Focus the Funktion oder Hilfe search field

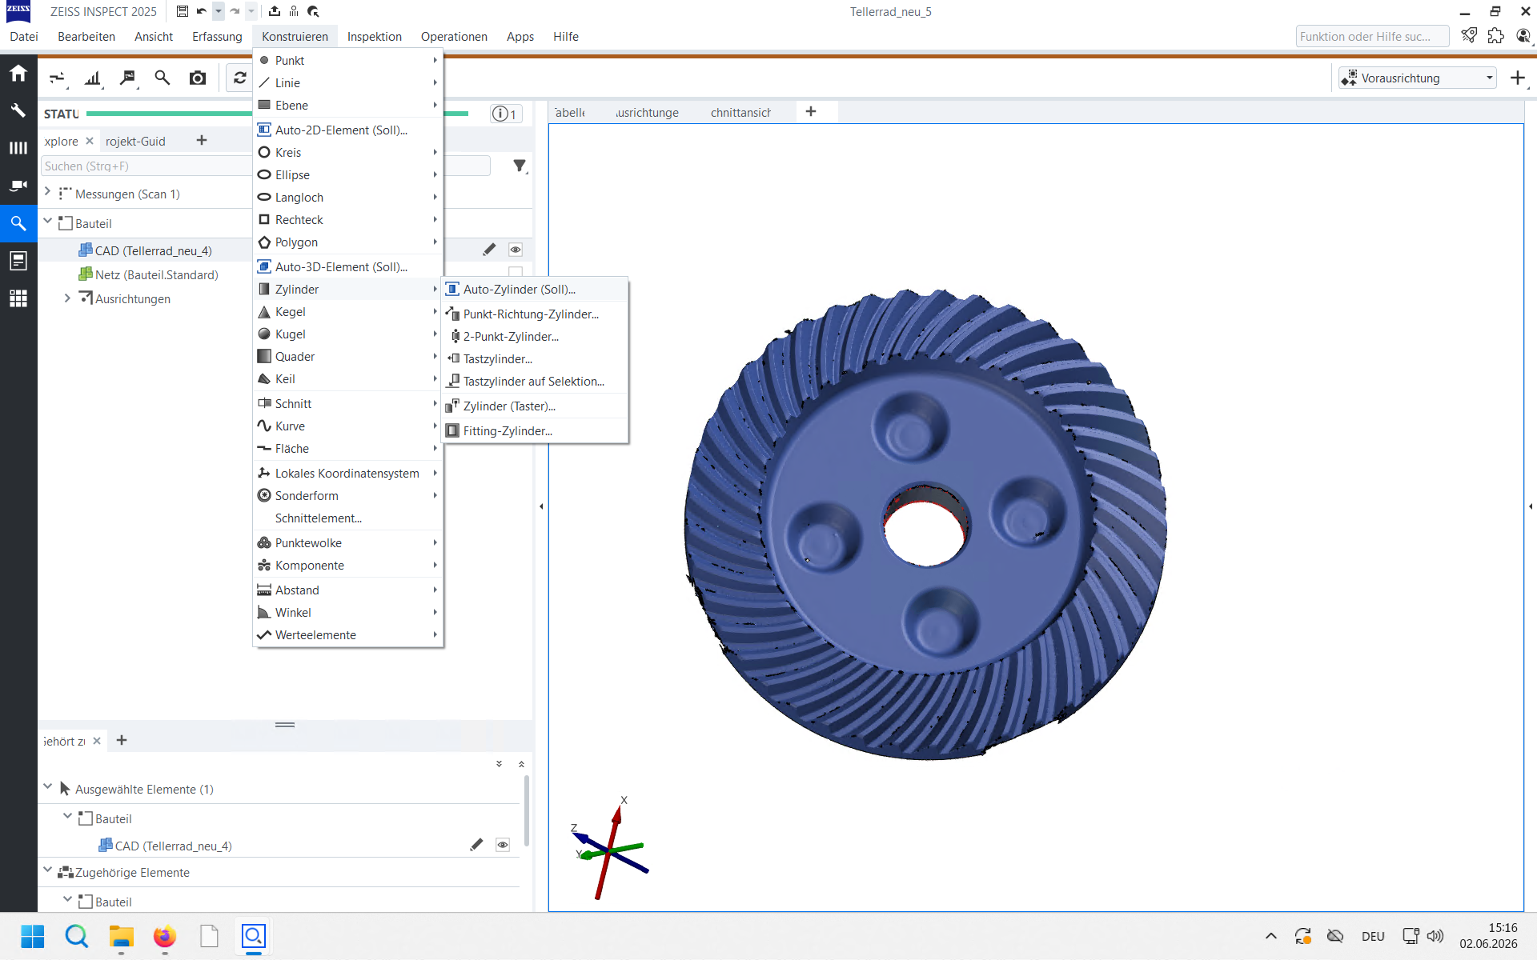click(x=1372, y=36)
